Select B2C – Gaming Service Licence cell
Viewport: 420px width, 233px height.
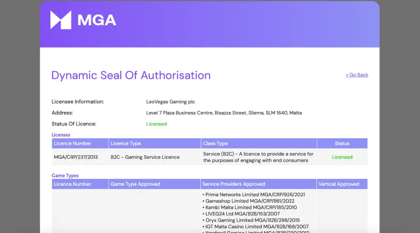click(x=145, y=157)
